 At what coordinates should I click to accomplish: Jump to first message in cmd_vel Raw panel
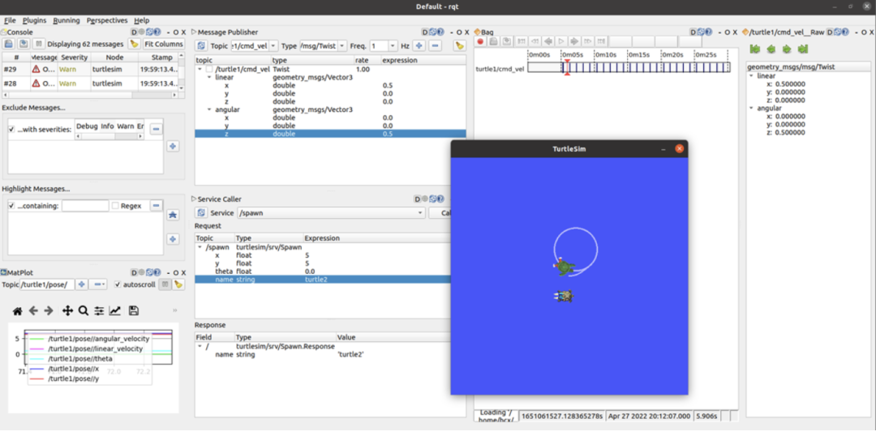tap(755, 49)
